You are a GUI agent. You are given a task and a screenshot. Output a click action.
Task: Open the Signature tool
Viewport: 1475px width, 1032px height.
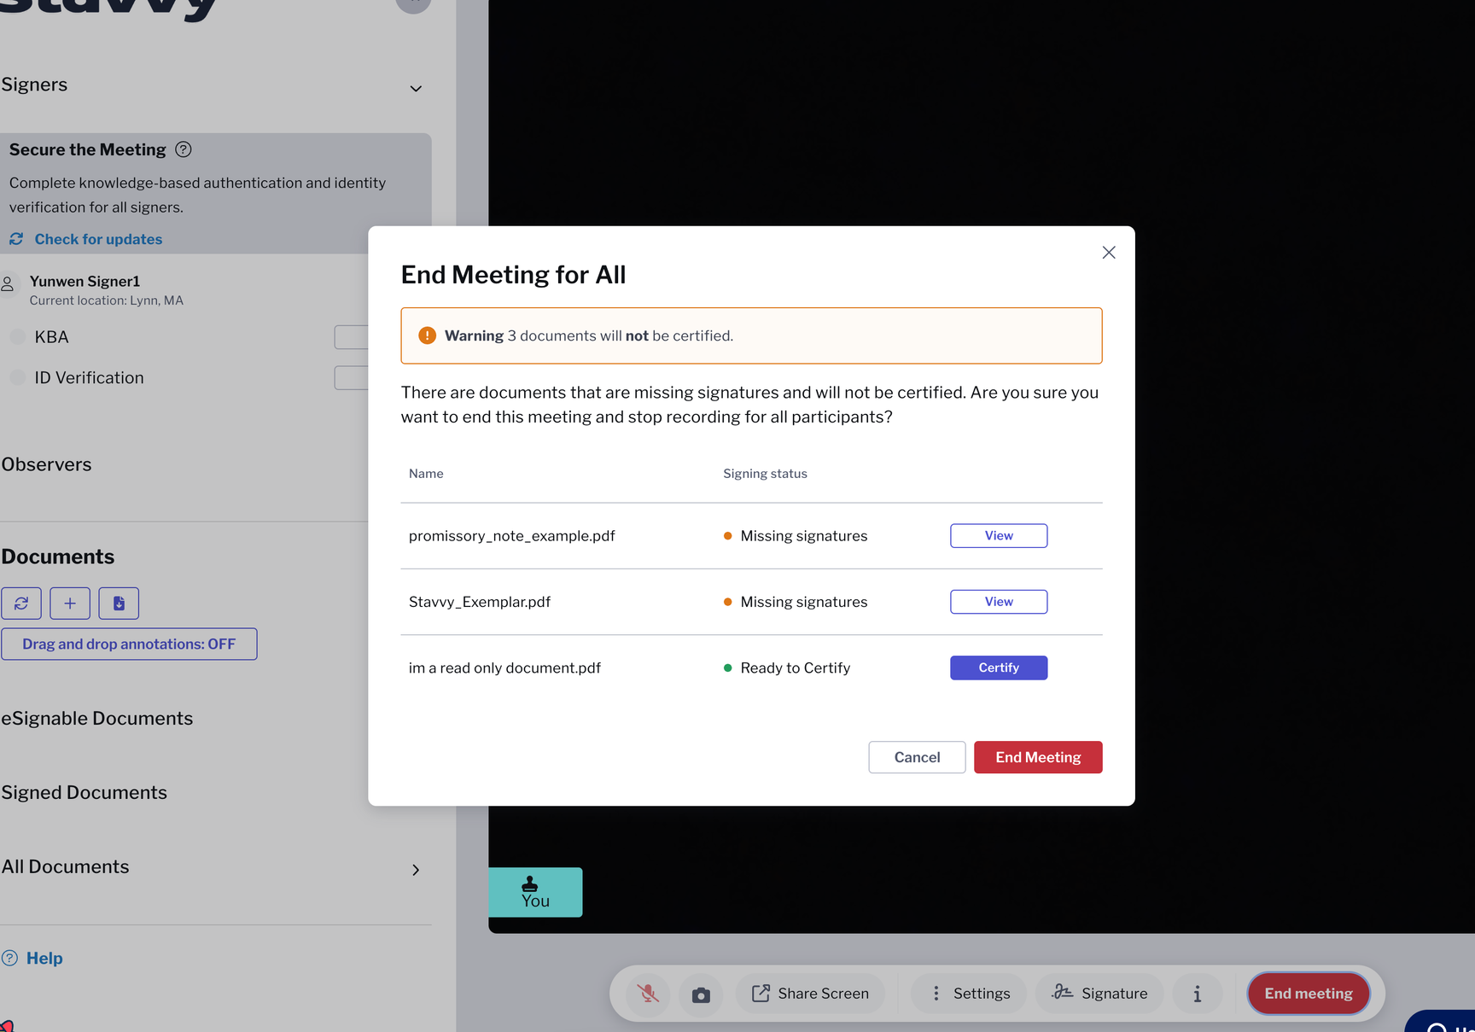click(x=1099, y=994)
